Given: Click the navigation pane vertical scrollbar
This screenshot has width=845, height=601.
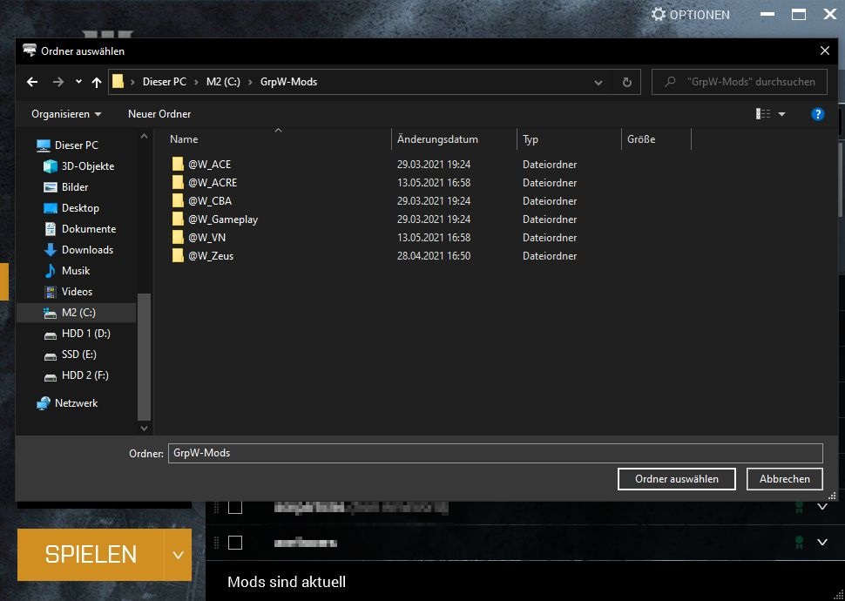Looking at the screenshot, I should click(145, 348).
